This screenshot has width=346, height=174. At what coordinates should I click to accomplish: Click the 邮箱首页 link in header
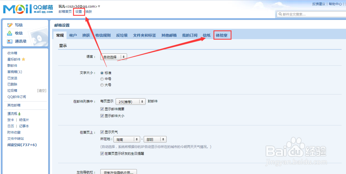point(65,12)
